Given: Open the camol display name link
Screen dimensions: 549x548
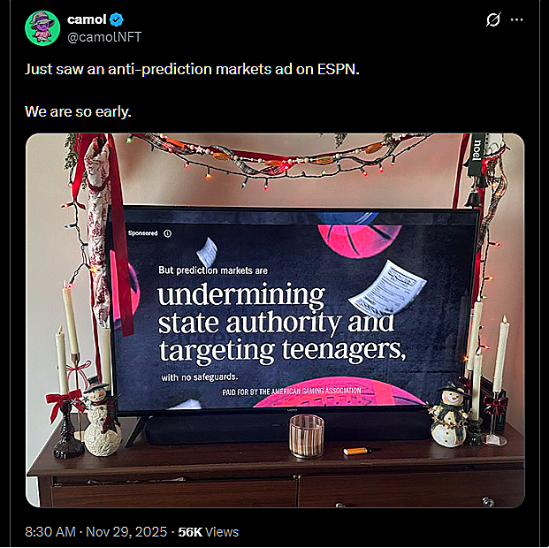Looking at the screenshot, I should [x=87, y=19].
